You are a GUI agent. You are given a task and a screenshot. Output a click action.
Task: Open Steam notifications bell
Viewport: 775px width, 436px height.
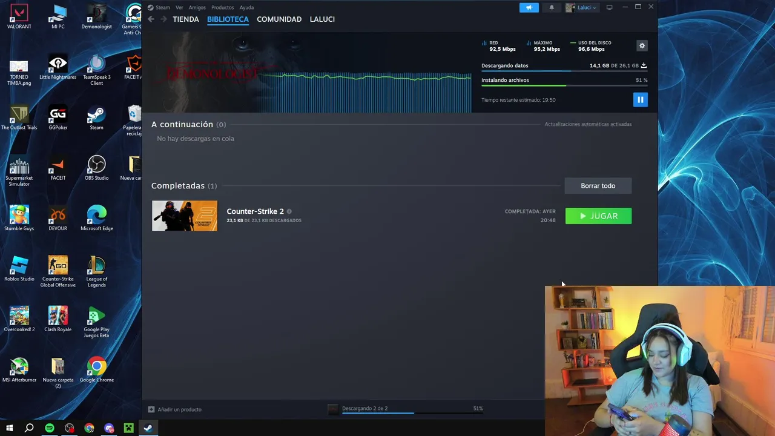tap(552, 7)
